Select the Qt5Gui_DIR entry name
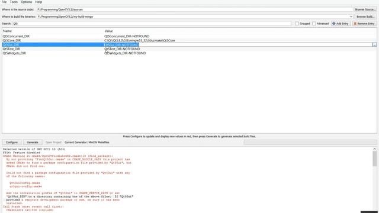The width and height of the screenshot is (379, 213). click(11, 45)
